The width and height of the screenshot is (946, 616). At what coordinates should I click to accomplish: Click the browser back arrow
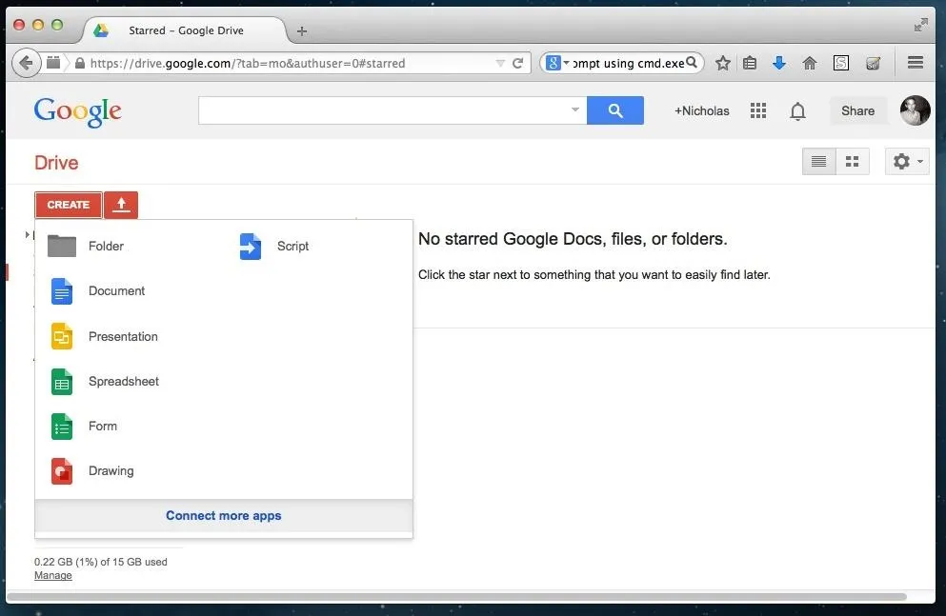(x=26, y=63)
